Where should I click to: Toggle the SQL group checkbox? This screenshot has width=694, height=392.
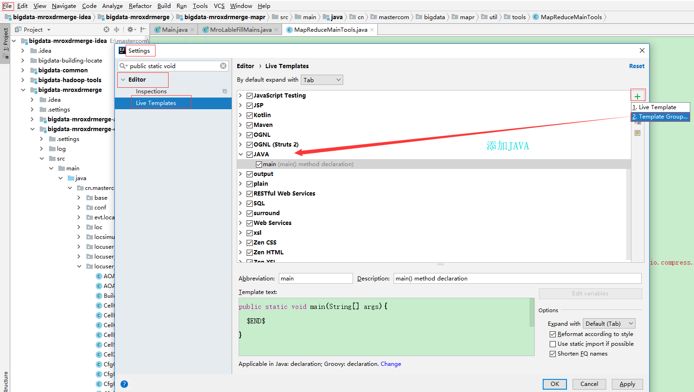pyautogui.click(x=249, y=203)
